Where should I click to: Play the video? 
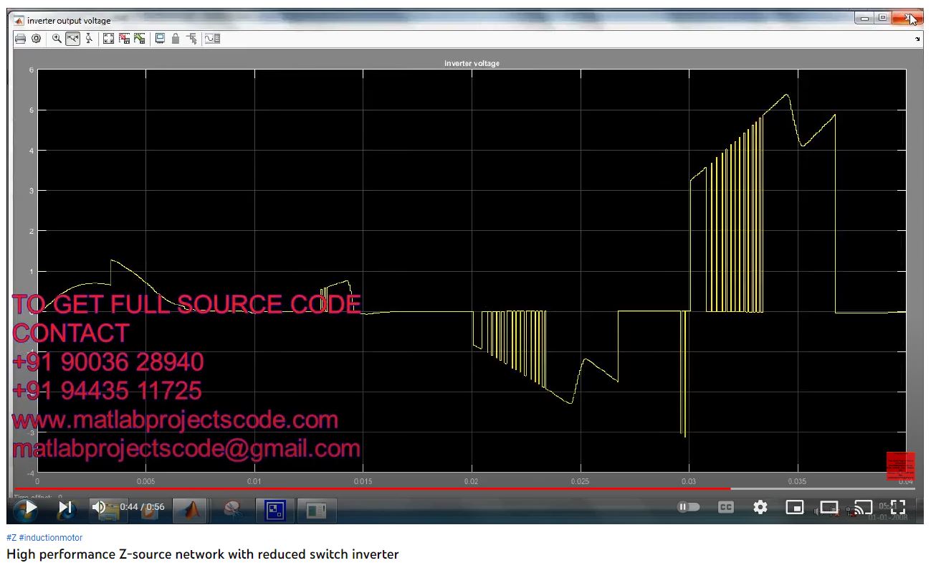tap(32, 508)
